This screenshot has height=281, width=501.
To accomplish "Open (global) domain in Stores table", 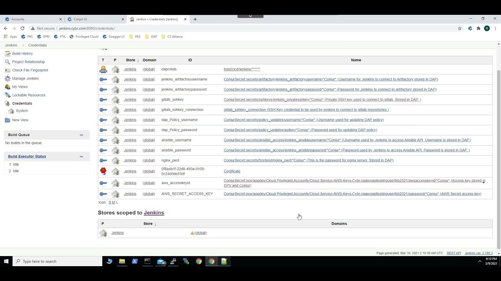I will pyautogui.click(x=200, y=233).
